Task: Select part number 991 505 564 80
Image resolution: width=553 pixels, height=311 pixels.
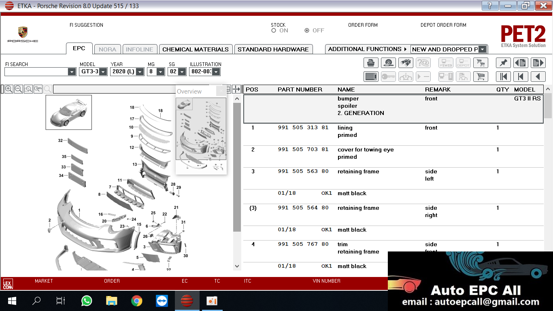Action: click(x=303, y=208)
